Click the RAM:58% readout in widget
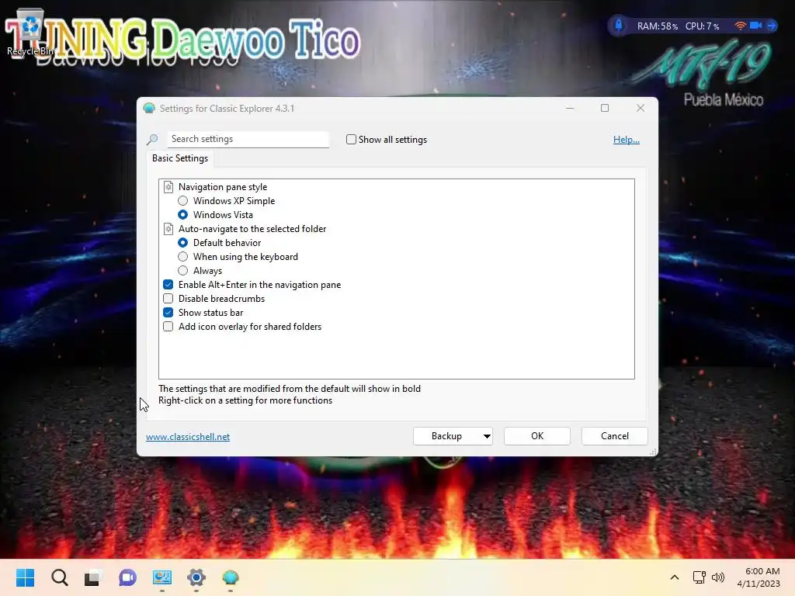The width and height of the screenshot is (795, 596). point(657,26)
